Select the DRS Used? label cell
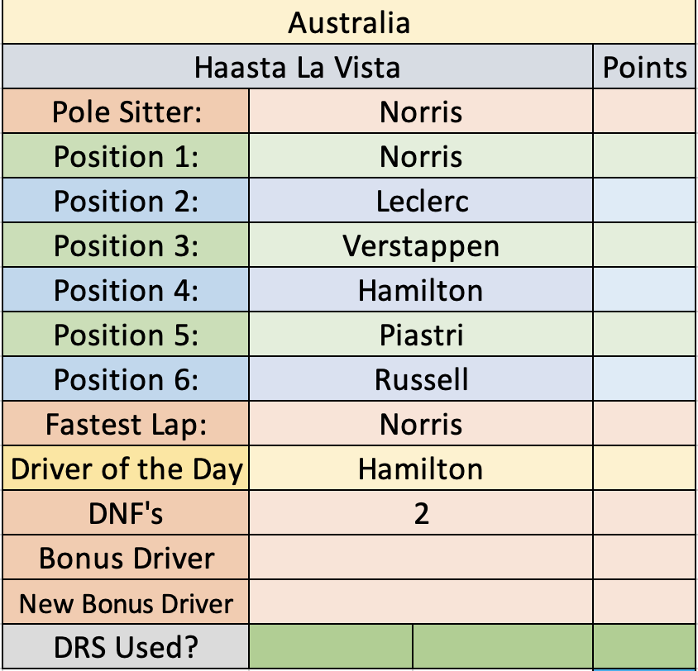Viewport: 698px width, 671px height. tap(126, 646)
